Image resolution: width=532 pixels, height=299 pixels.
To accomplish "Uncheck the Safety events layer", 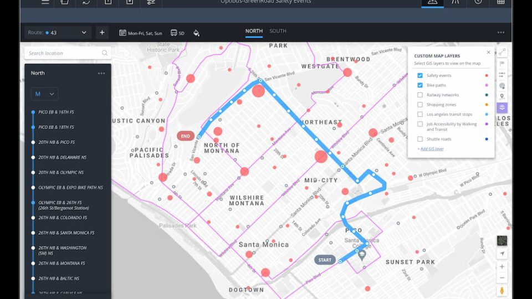I will (420, 75).
